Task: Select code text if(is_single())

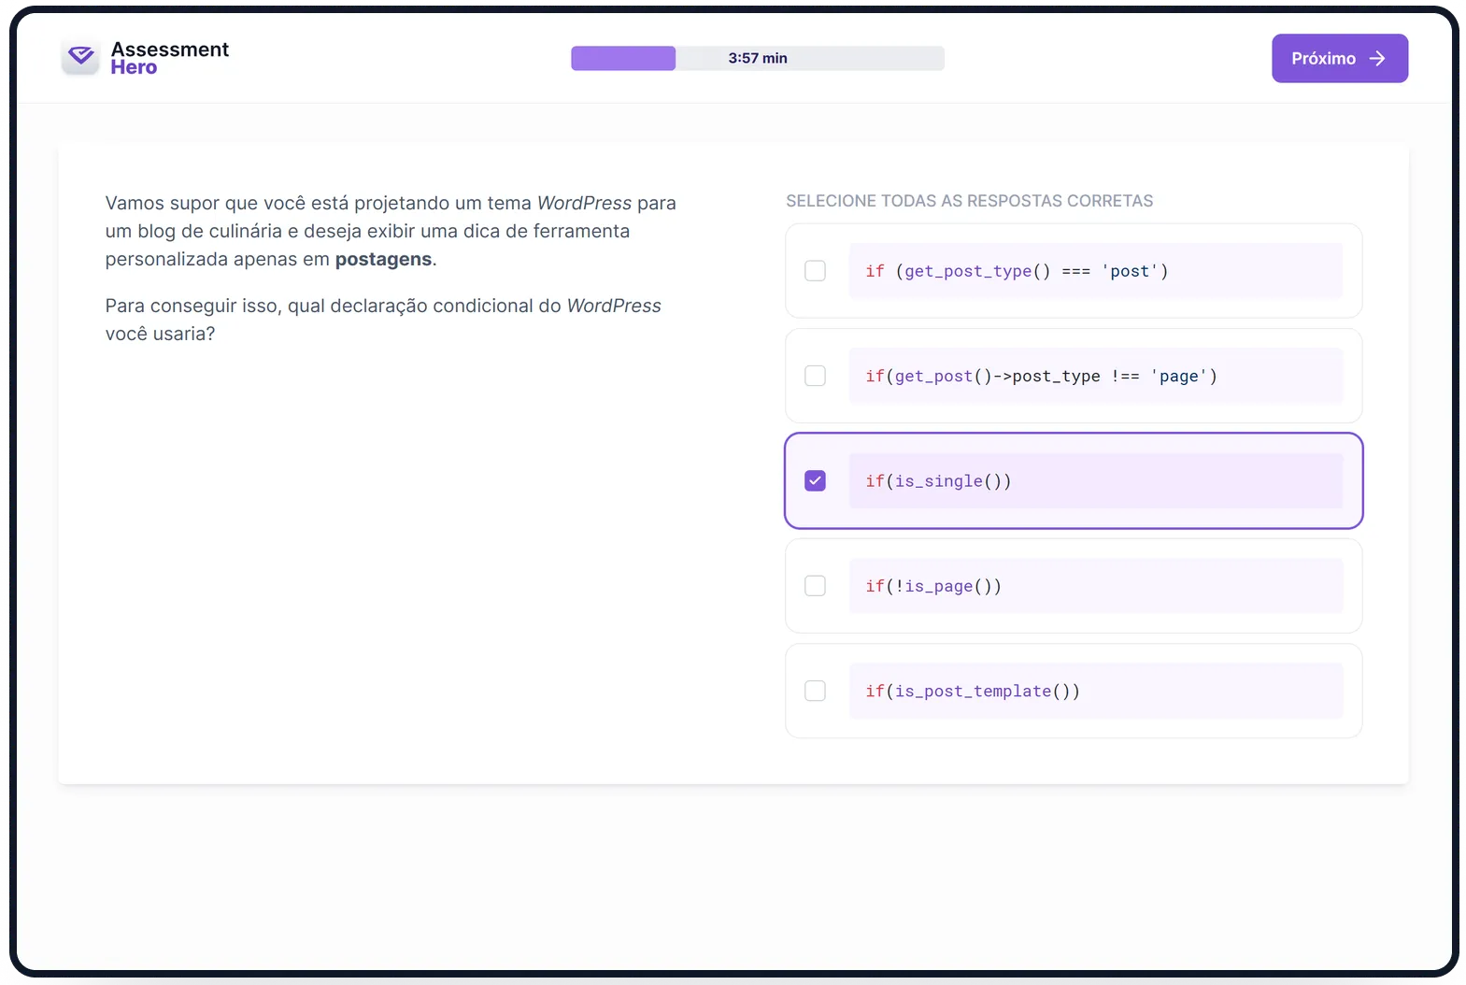Action: 938,480
